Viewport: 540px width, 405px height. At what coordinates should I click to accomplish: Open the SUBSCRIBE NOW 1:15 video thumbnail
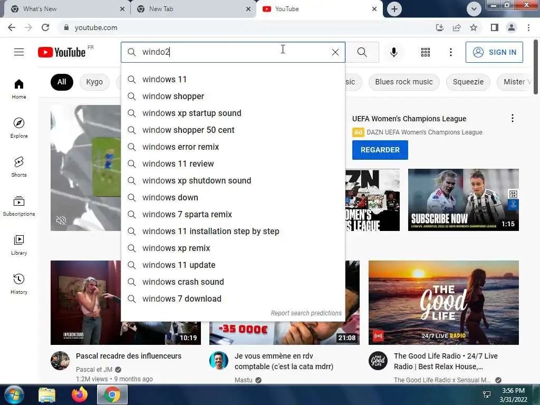click(463, 200)
